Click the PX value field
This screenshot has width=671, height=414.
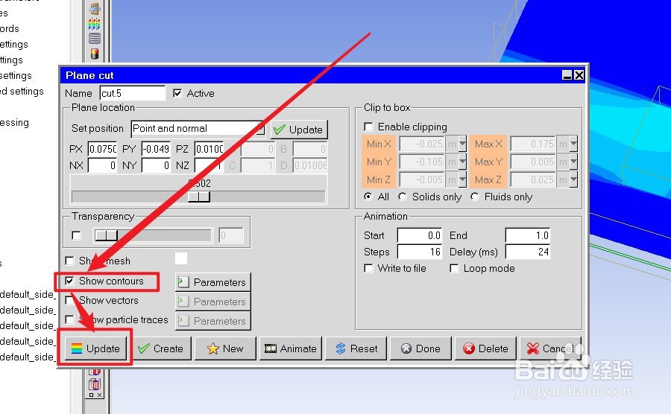103,149
